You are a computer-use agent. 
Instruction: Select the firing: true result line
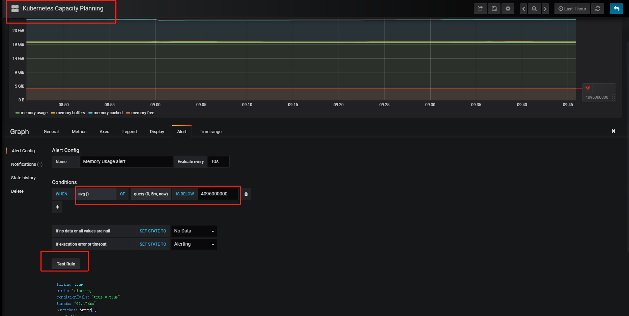[x=70, y=285]
